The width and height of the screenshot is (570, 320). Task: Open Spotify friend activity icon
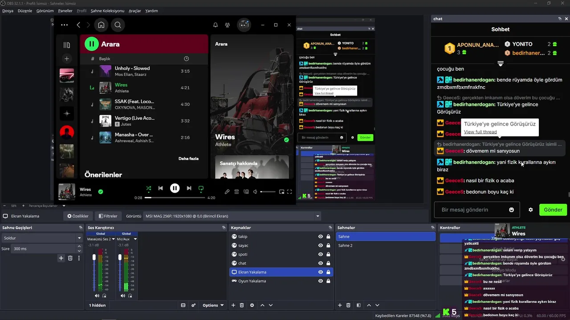228,25
